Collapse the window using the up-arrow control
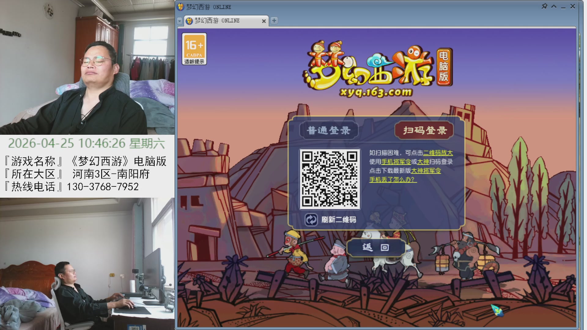Screen dimensions: 587x330 point(554,5)
